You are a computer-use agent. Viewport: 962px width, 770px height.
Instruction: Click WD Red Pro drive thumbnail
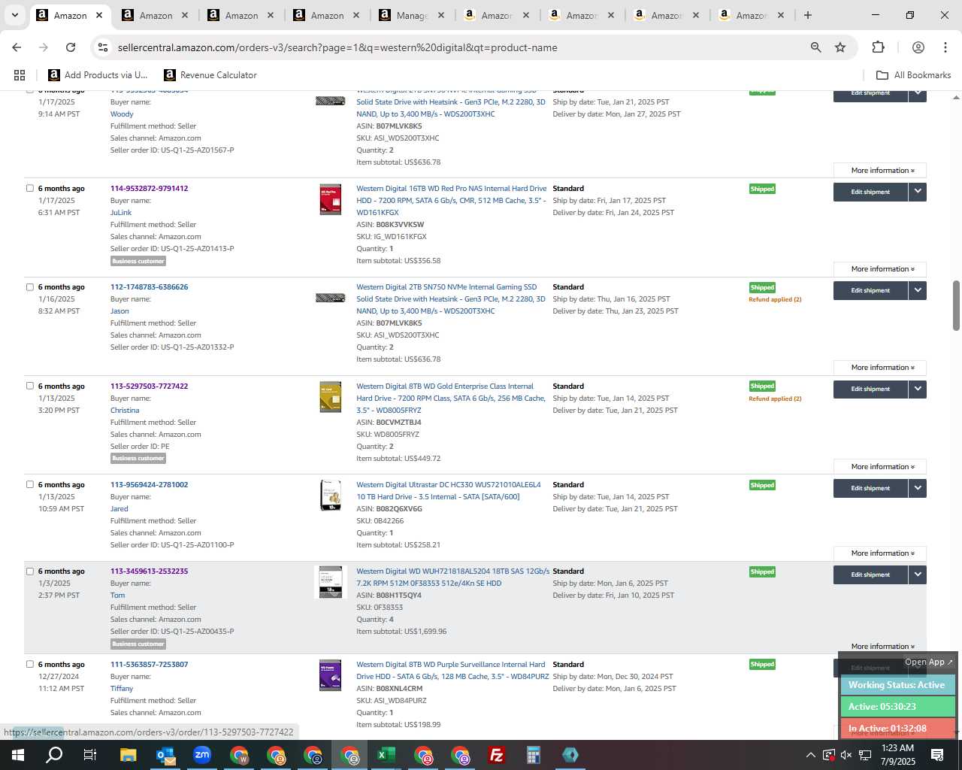[331, 199]
